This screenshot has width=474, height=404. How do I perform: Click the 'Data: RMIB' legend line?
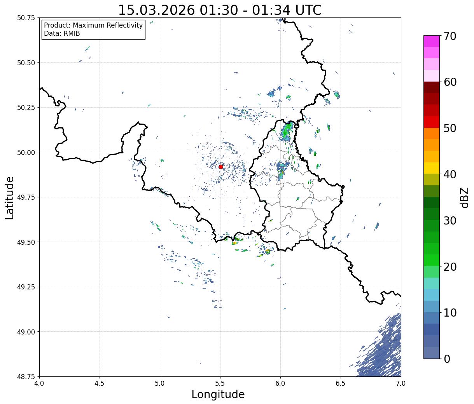[x=62, y=33]
